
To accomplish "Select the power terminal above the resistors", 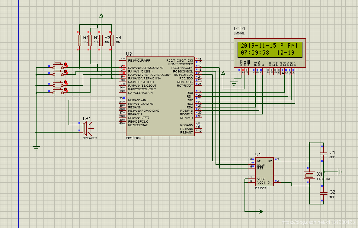I will click(x=101, y=16).
